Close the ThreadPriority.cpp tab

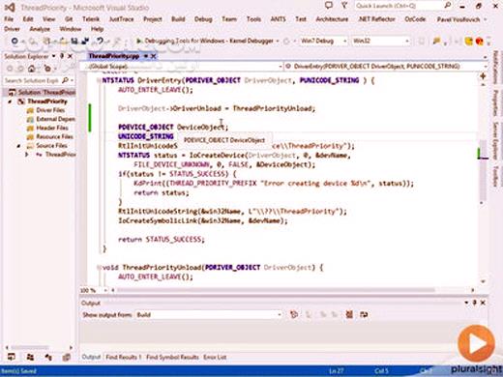tap(154, 56)
